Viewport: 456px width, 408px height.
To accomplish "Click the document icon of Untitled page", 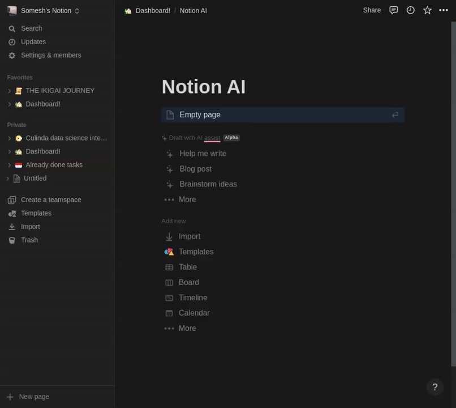I will (x=16, y=178).
